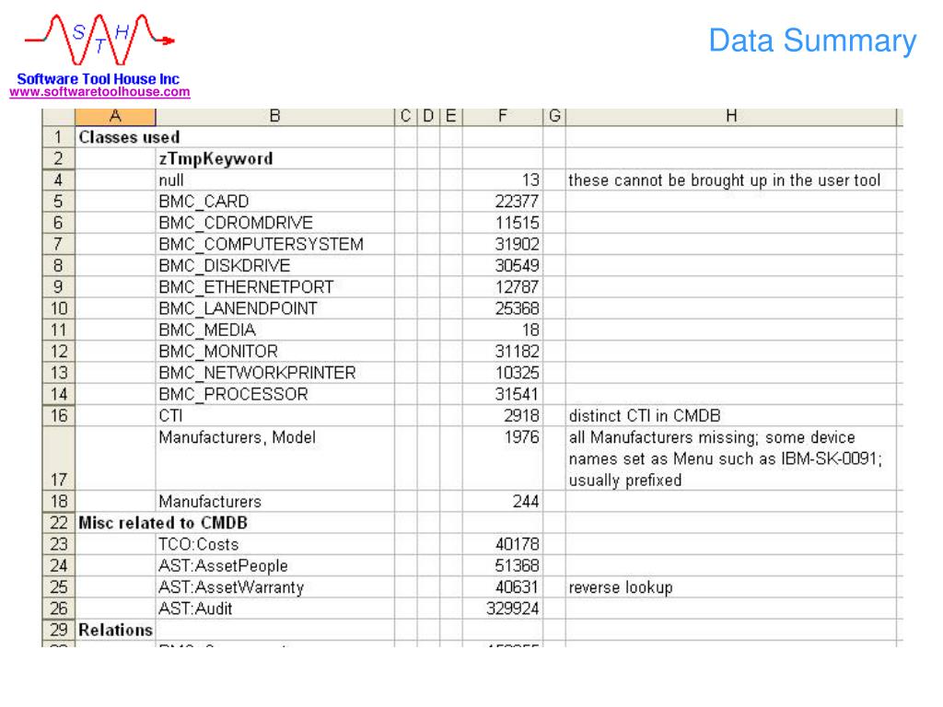This screenshot has width=943, height=707.
Task: Select column H header
Action: click(x=730, y=115)
